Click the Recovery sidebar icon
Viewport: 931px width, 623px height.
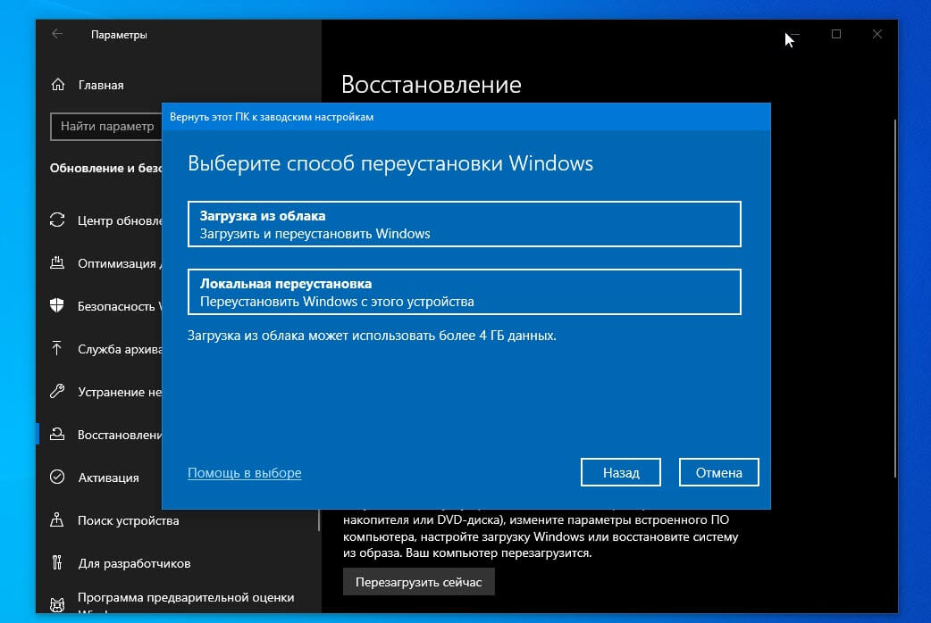point(57,435)
